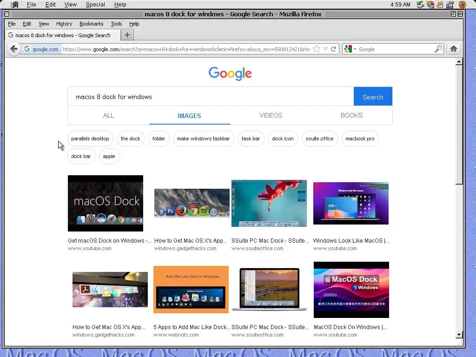Click the window collapse box in title bar
The width and height of the screenshot is (476, 357).
[x=460, y=14]
